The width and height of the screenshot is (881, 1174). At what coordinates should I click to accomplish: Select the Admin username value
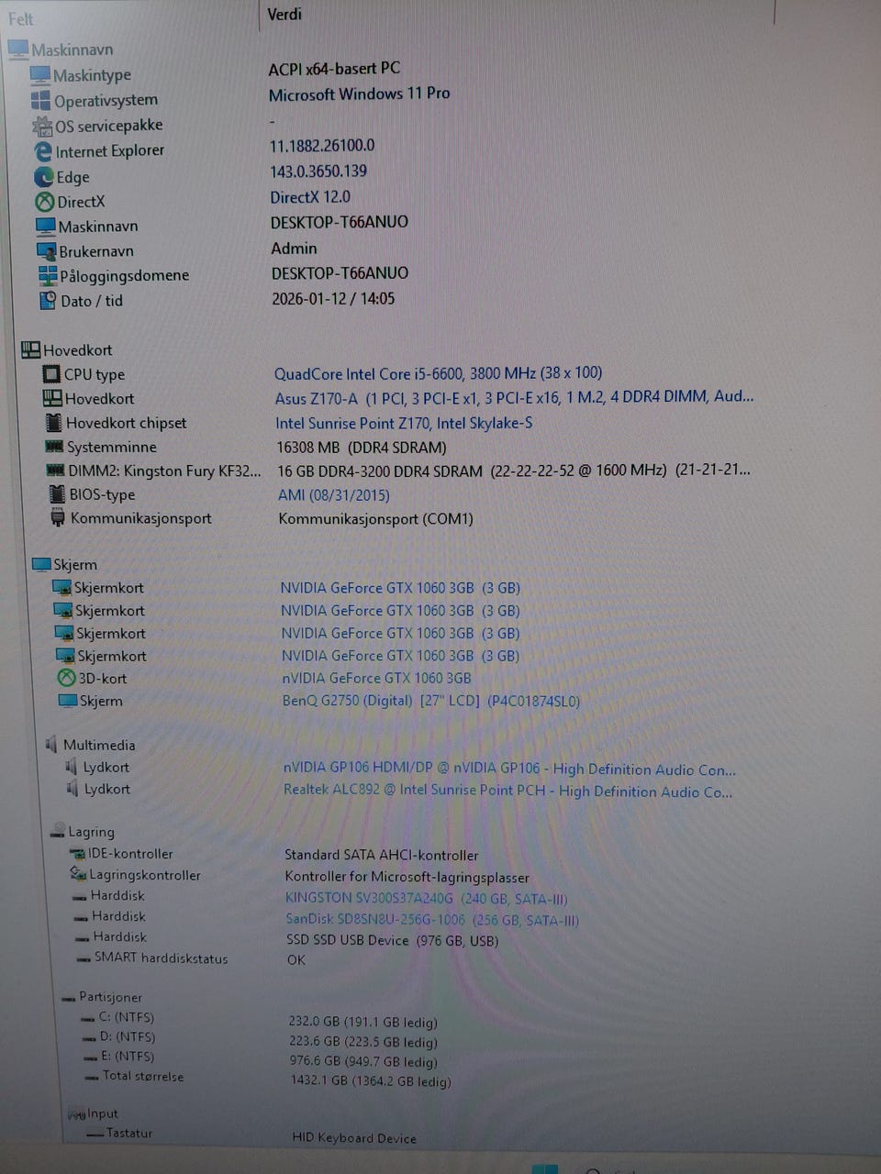click(x=294, y=248)
